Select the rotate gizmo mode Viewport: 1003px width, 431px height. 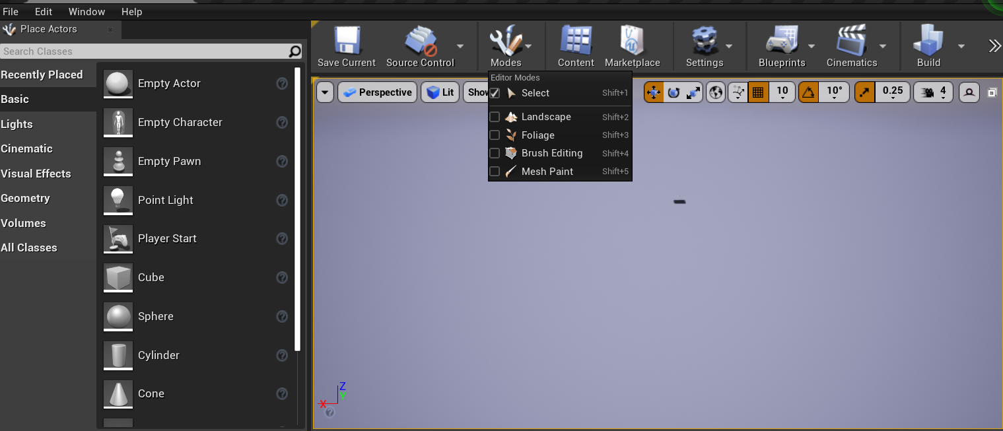[674, 92]
